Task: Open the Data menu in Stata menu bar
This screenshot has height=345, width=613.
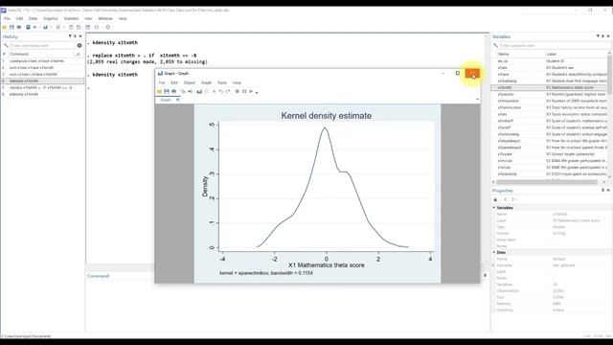Action: pos(33,18)
